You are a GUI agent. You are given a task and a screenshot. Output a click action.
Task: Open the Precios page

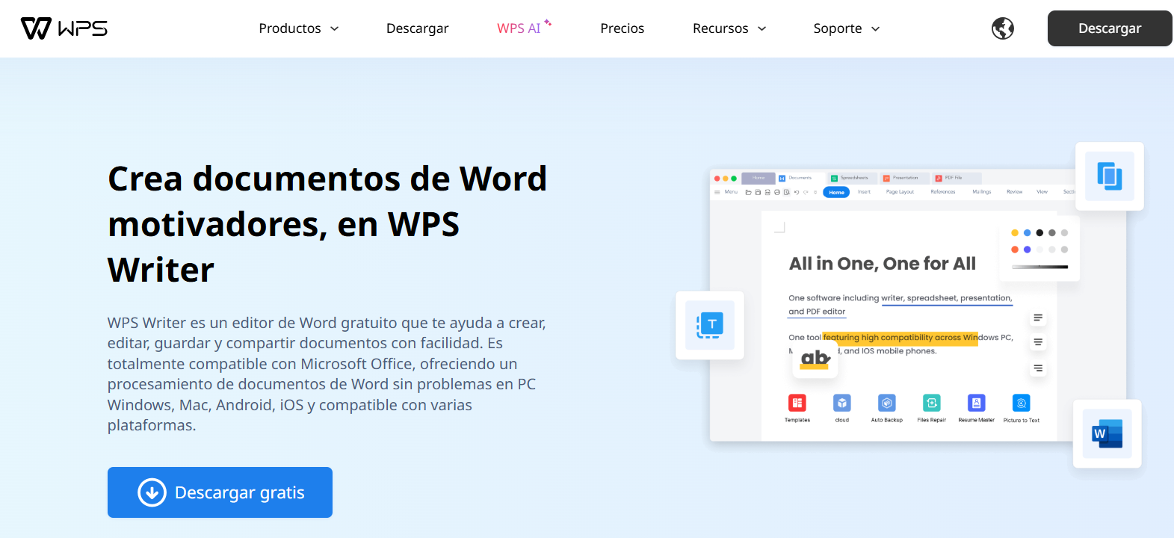point(622,28)
